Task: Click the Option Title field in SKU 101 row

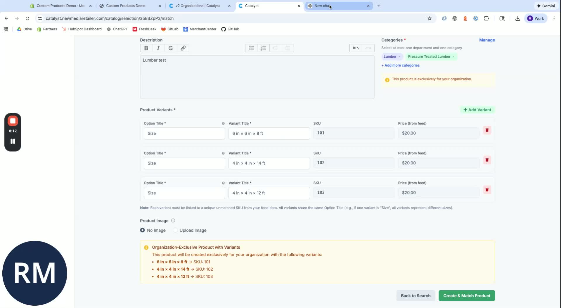Action: pos(184,134)
